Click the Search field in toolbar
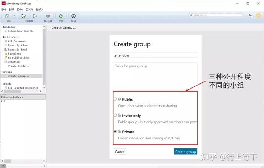Image resolution: width=264 pixels, height=168 pixels. click(216, 15)
